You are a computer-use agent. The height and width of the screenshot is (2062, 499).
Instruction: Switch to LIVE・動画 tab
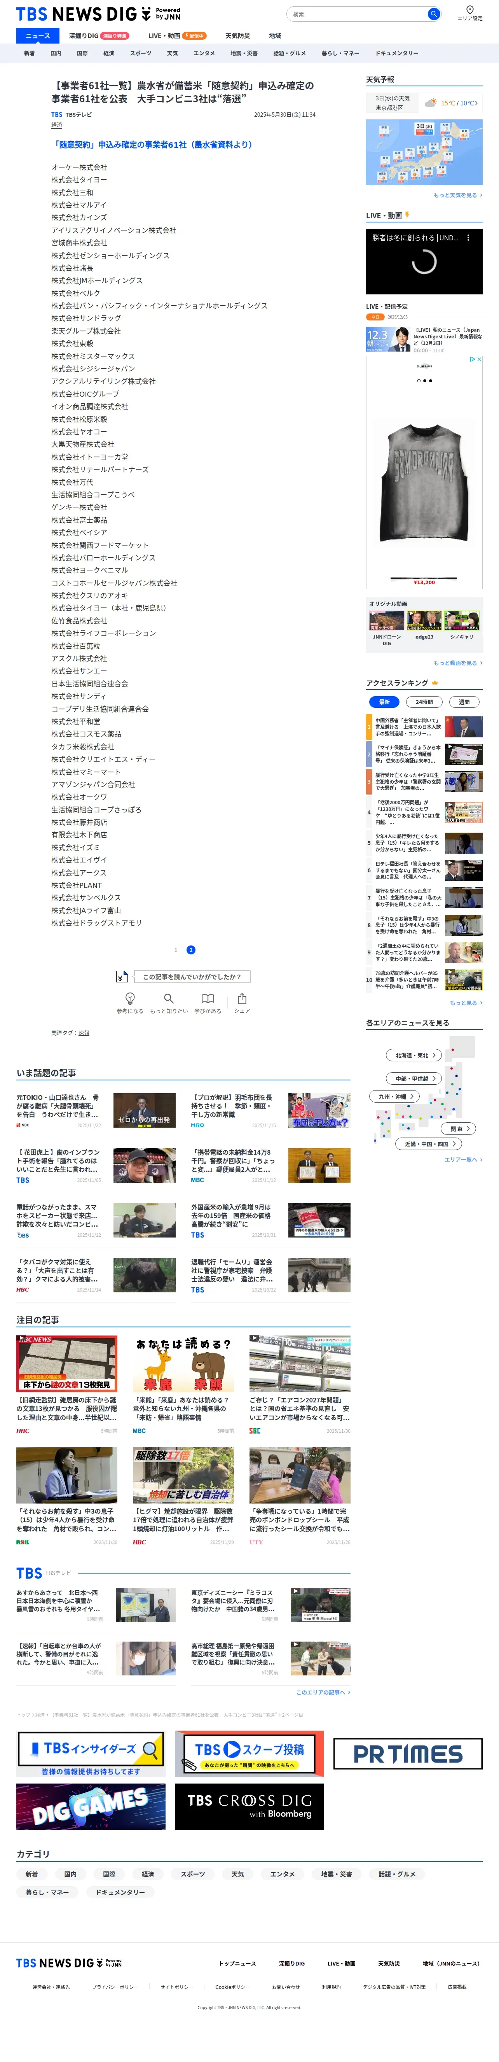(177, 36)
